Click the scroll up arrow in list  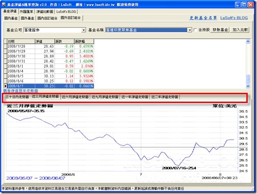pyautogui.click(x=248, y=42)
